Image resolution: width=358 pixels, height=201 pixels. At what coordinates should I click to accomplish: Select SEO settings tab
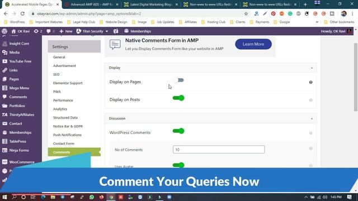click(56, 74)
